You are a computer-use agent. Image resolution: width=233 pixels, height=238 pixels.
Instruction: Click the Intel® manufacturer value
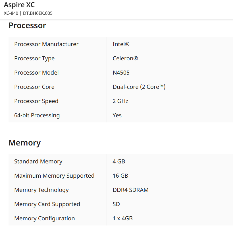pyautogui.click(x=121, y=44)
